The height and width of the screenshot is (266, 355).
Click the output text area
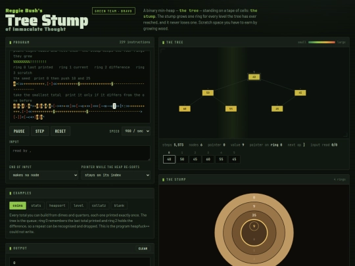[80, 261]
